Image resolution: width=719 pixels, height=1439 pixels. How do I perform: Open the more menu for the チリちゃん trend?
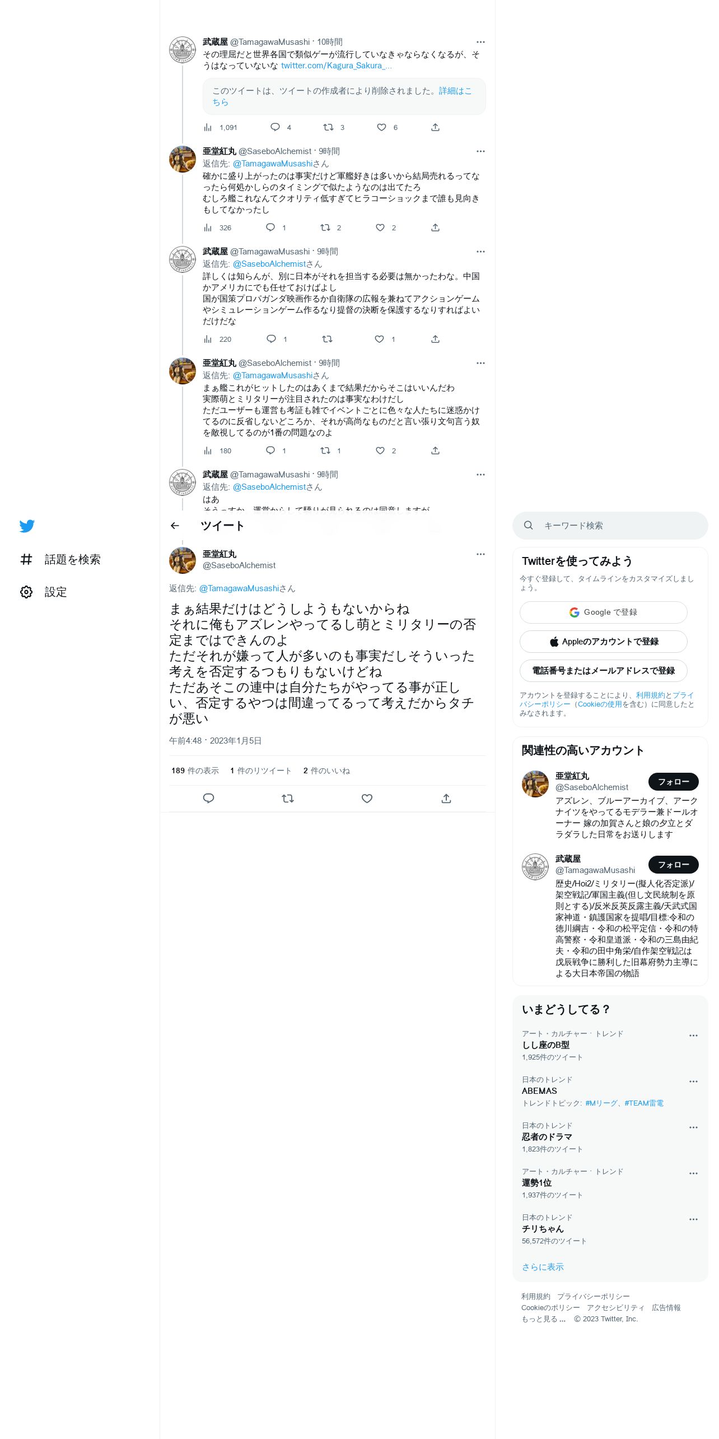point(693,1219)
